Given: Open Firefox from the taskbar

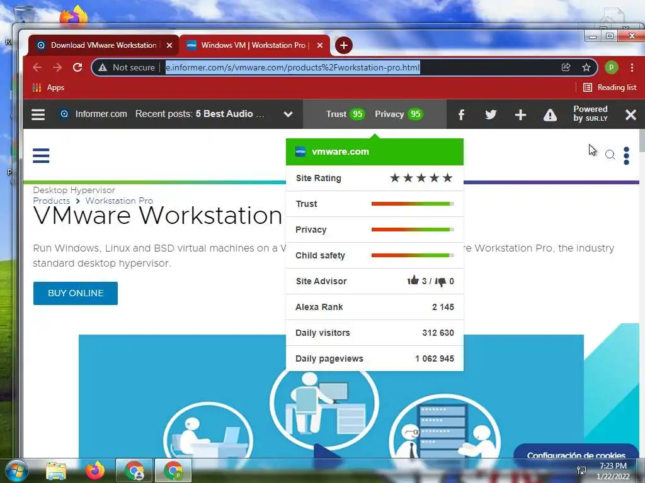Looking at the screenshot, I should [95, 470].
